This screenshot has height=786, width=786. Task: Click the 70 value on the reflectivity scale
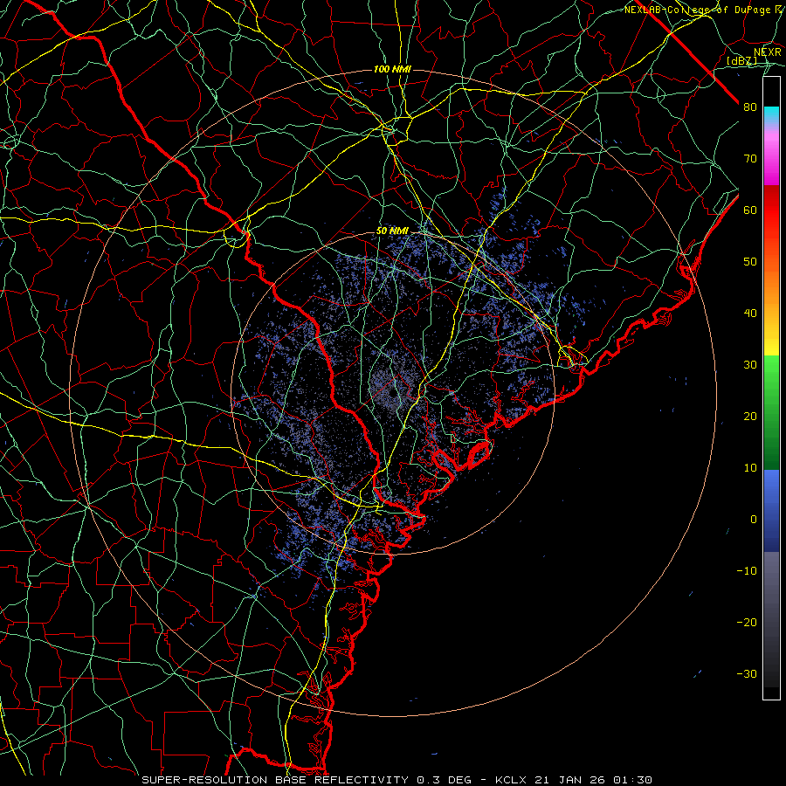click(750, 158)
